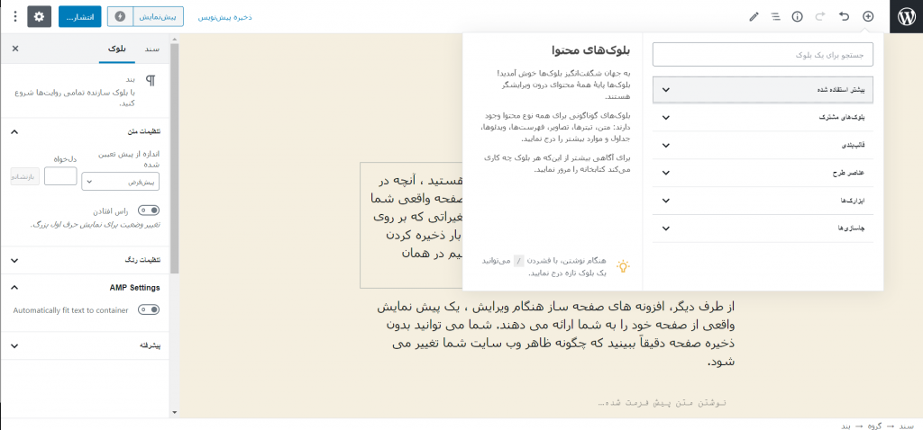Click the selected boxed paragraph in editor
The height and width of the screenshot is (430, 923).
[x=411, y=226]
